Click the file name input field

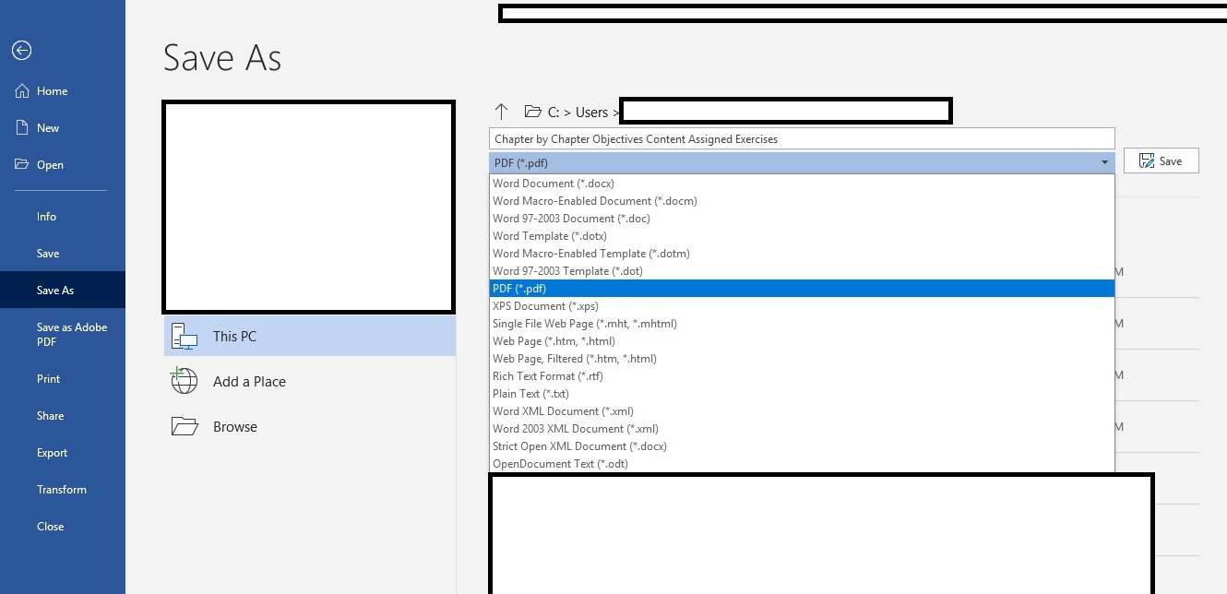coord(802,139)
